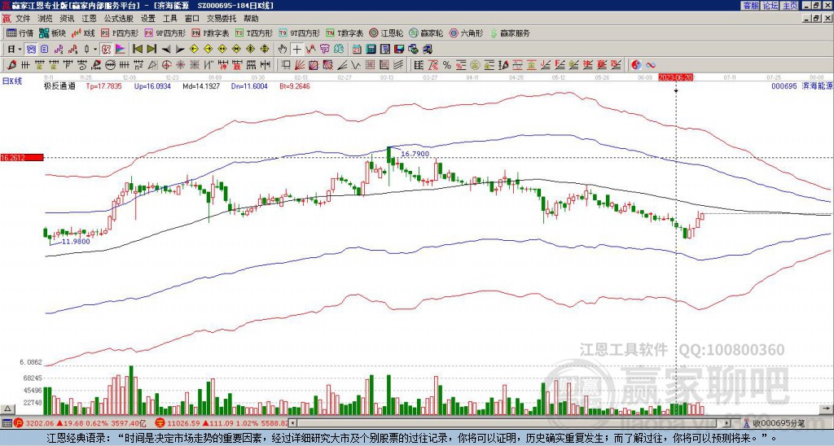
Task: Click the yin-yang icon
Action: 636,65
